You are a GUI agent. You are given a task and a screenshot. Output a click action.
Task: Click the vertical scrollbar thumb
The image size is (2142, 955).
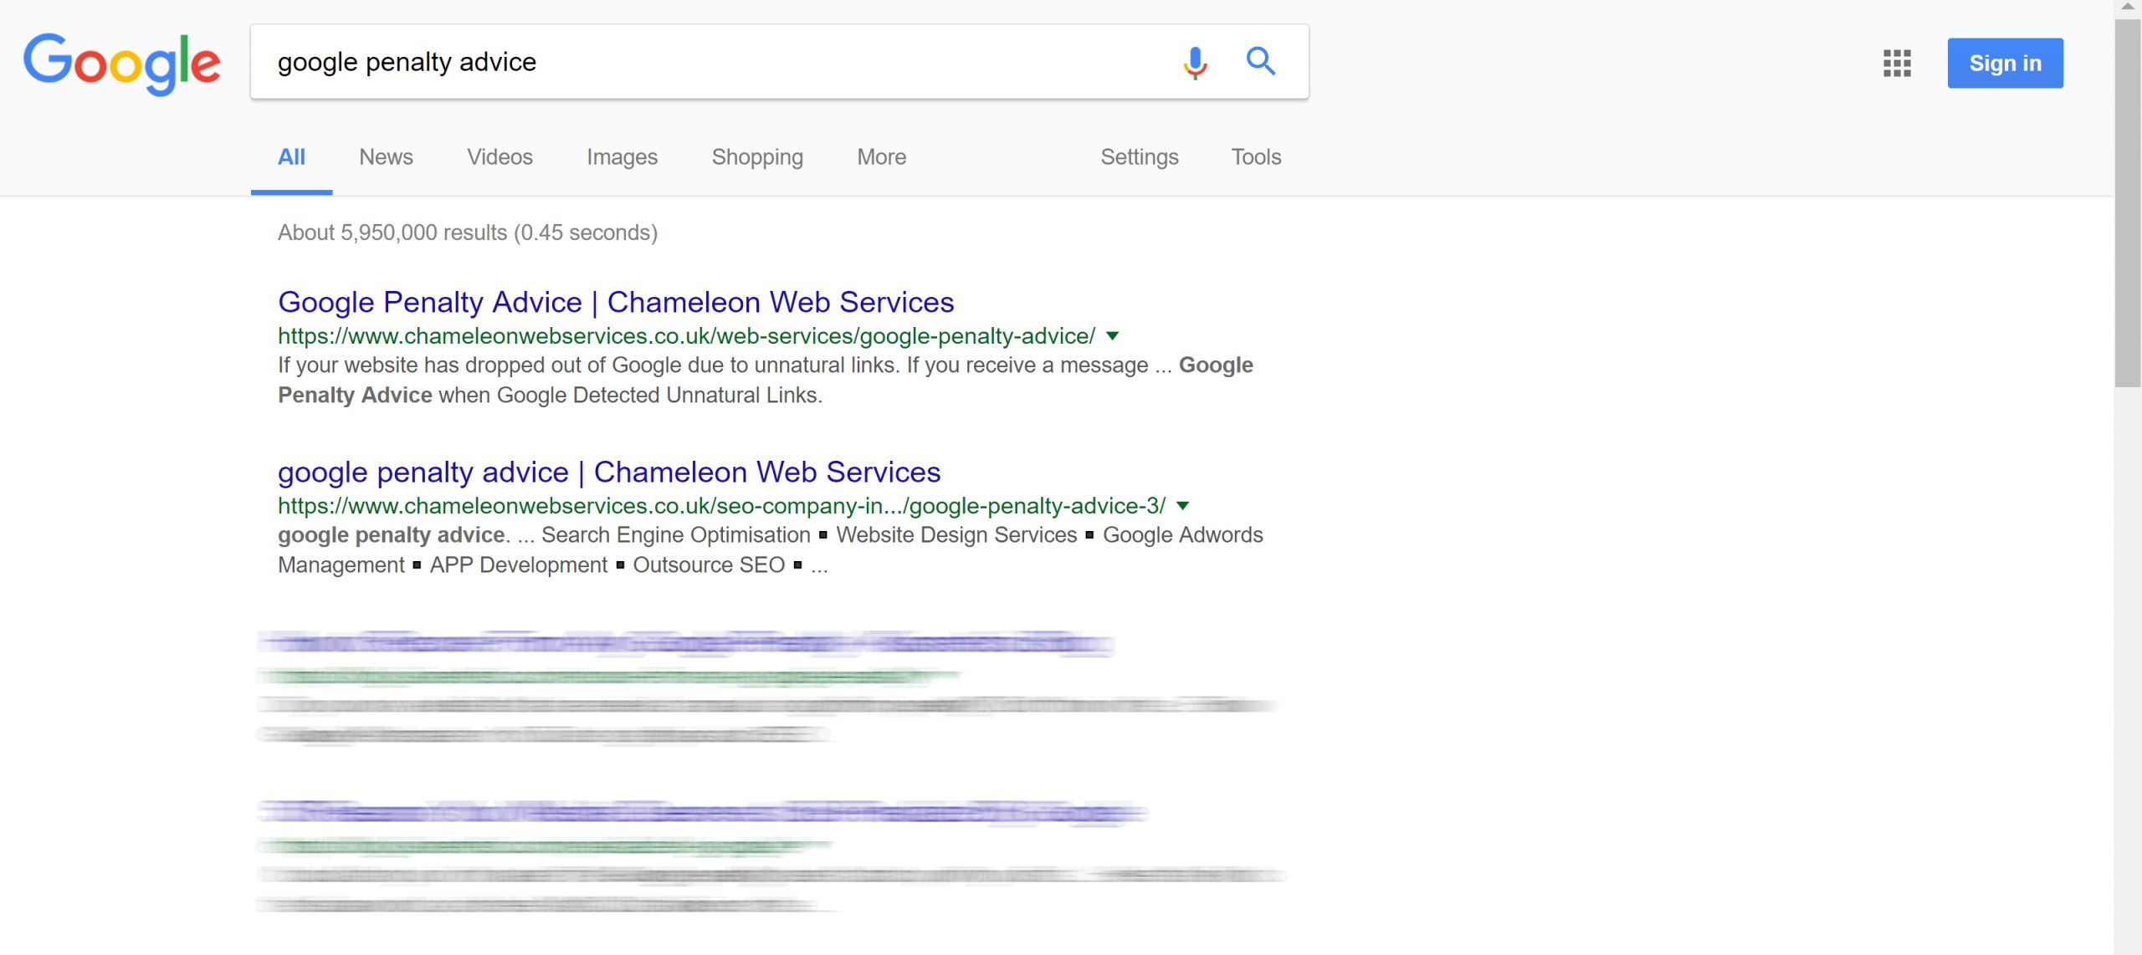[2128, 202]
